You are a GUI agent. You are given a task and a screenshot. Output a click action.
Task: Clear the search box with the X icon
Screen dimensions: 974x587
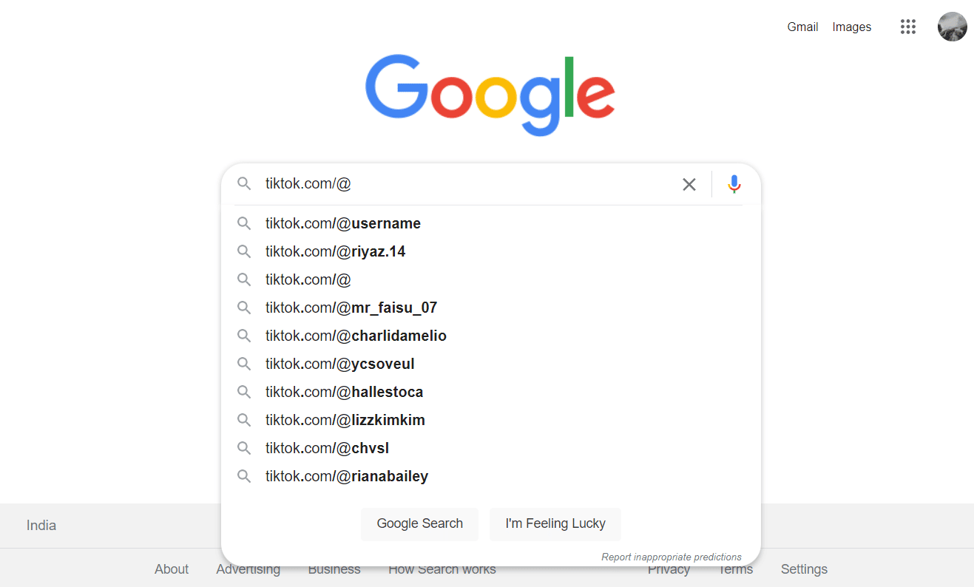[x=689, y=184]
